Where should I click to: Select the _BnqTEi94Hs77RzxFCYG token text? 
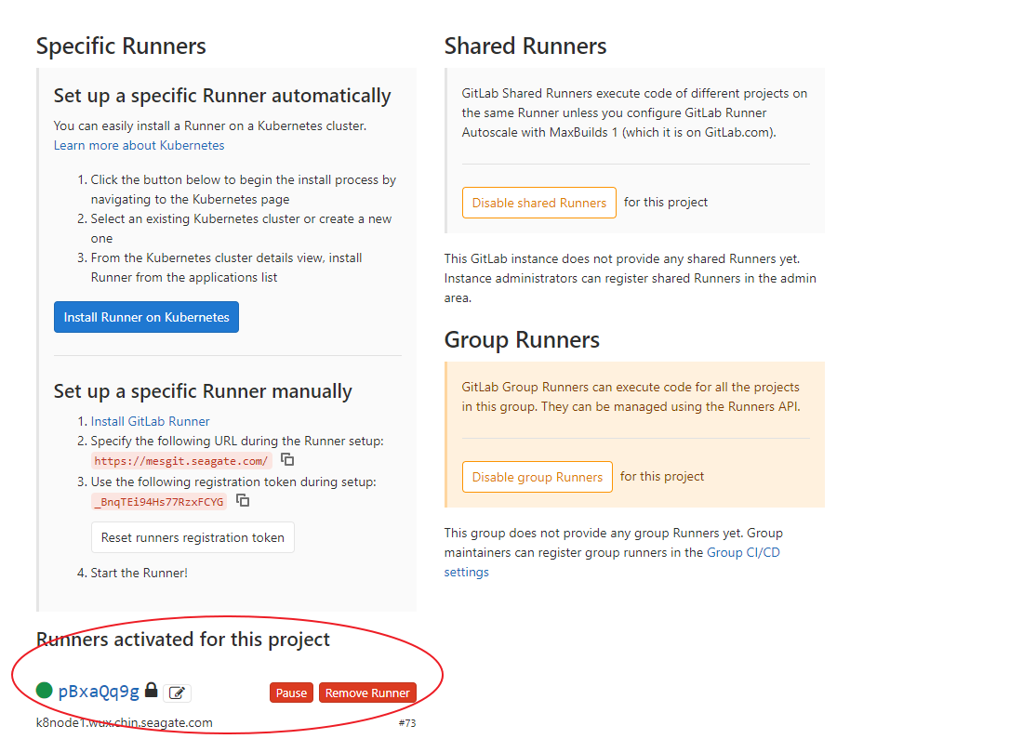[x=160, y=501]
